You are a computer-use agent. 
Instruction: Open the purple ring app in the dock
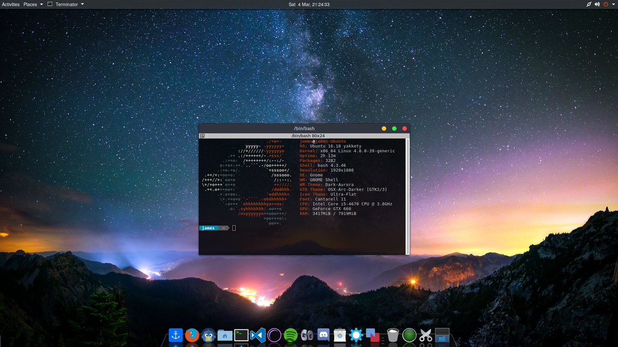coord(274,336)
